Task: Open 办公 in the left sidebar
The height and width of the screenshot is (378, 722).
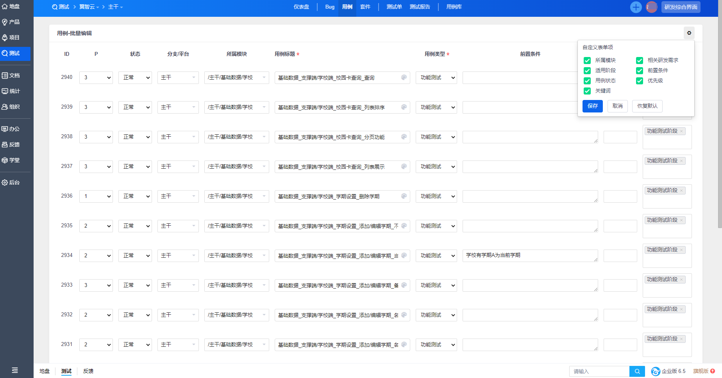Action: point(11,129)
